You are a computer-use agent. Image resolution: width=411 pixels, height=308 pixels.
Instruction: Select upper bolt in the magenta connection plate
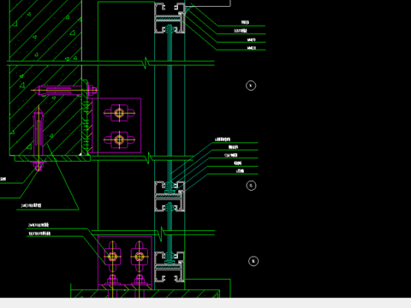[x=119, y=113]
